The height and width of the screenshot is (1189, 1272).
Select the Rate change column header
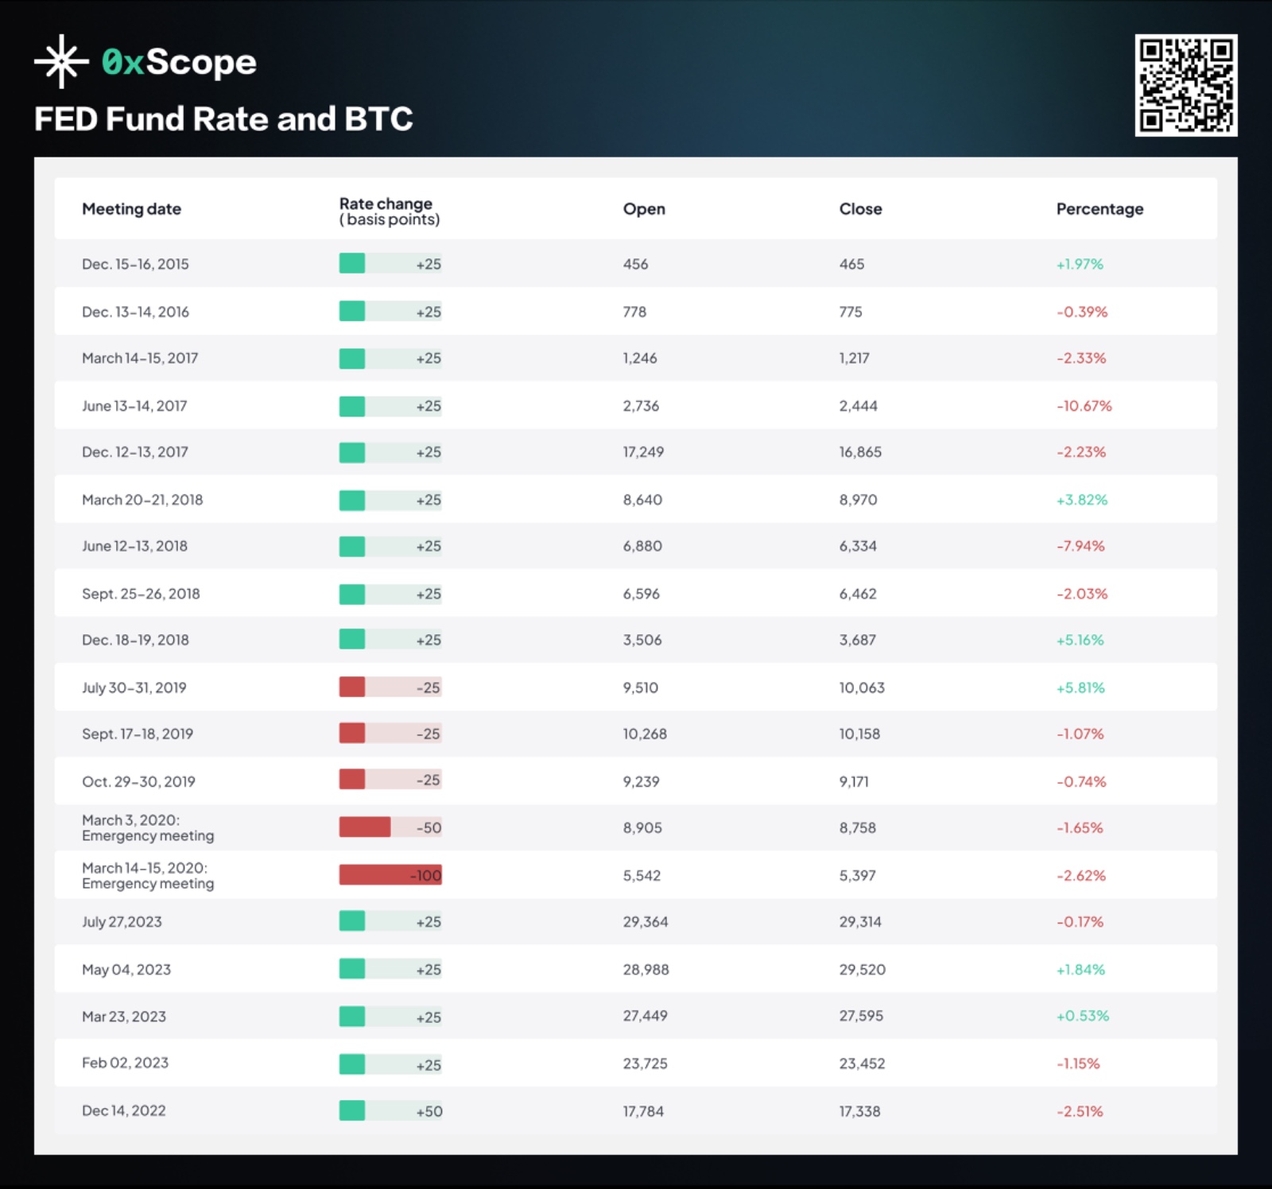click(x=389, y=211)
